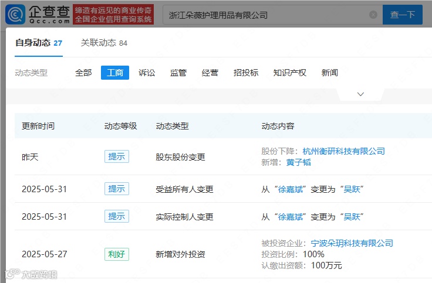432x283 pixels.
Task: Click the 昨天 date cell
Action: 30,157
